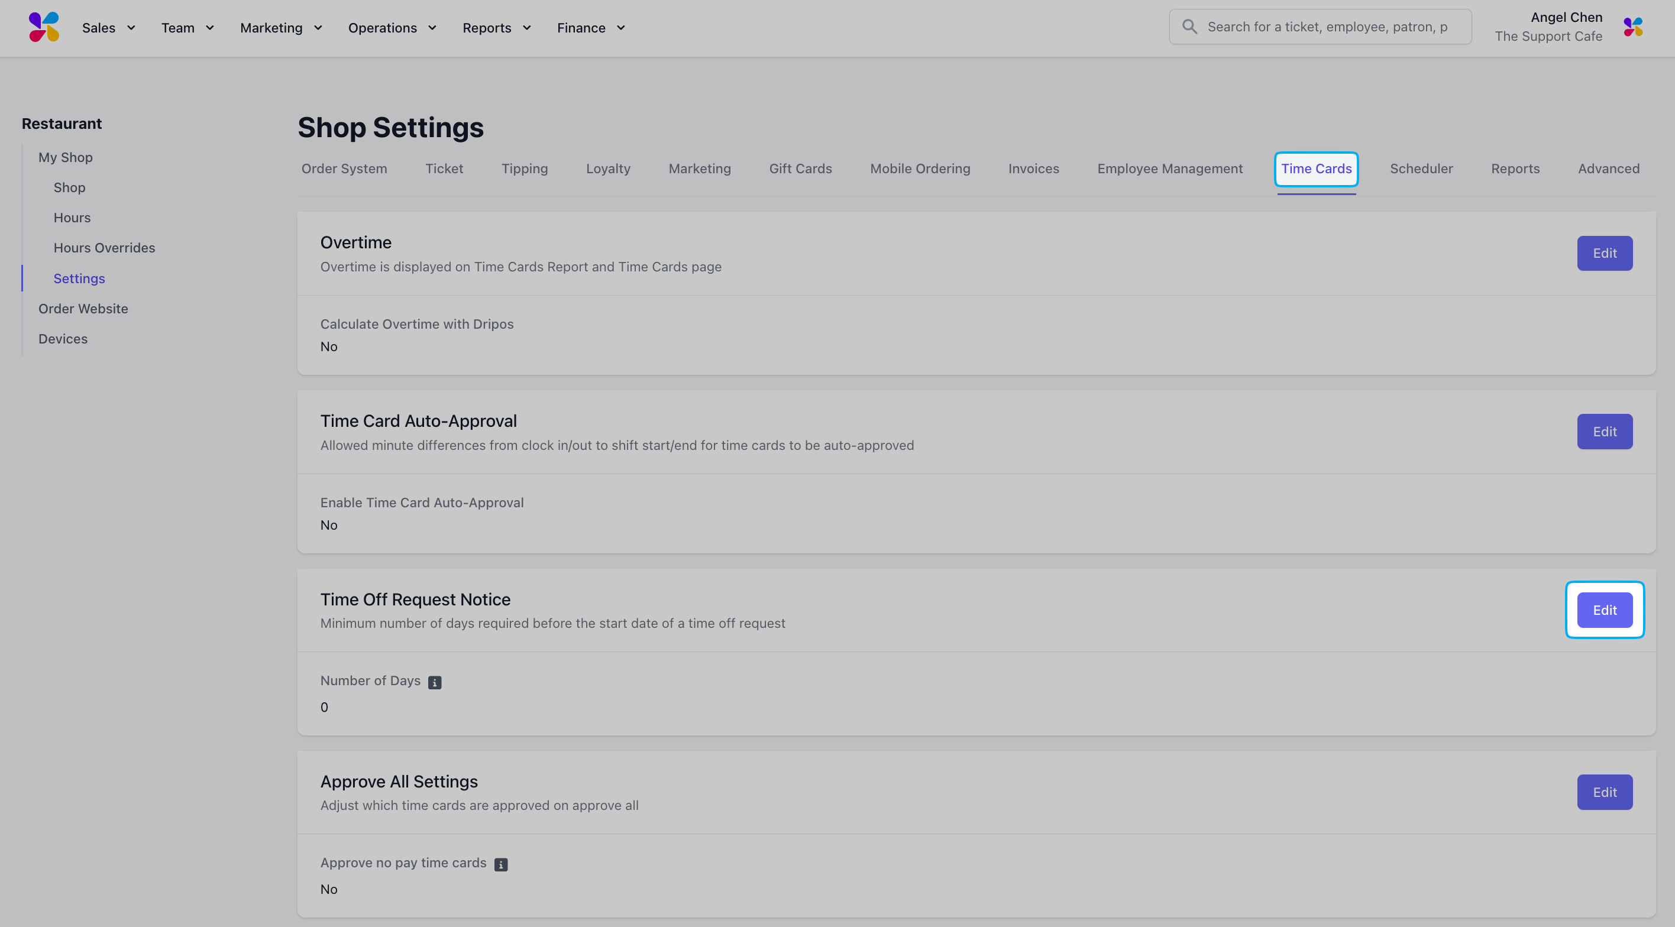Image resolution: width=1675 pixels, height=927 pixels.
Task: Open the Team menu
Action: [x=187, y=28]
